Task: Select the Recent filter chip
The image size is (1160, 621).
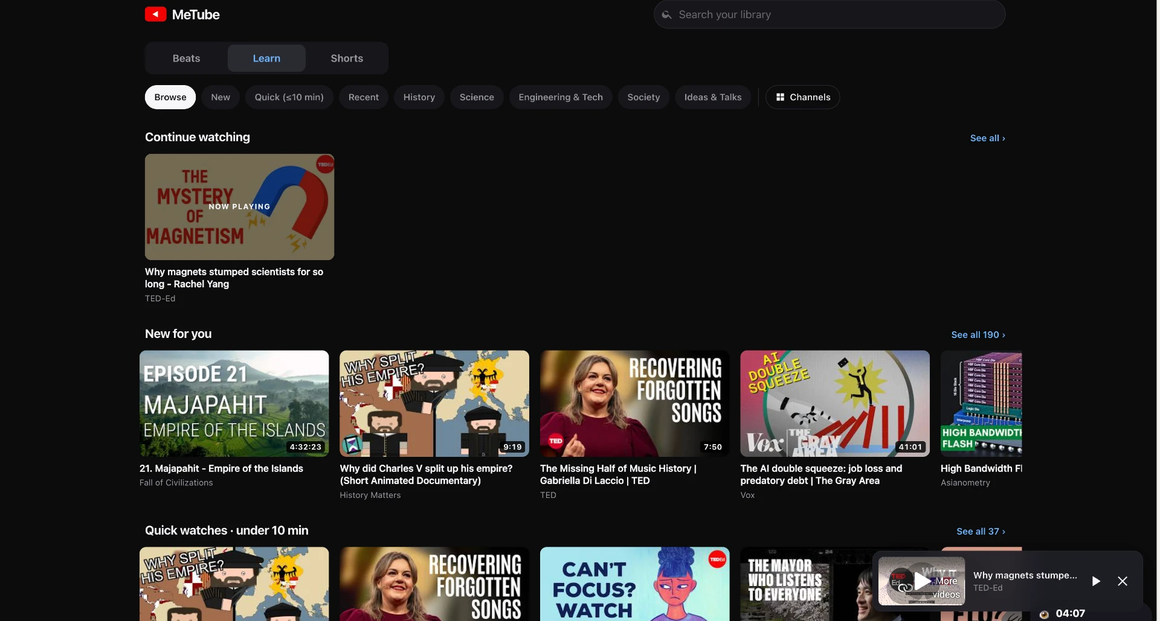Action: [364, 97]
